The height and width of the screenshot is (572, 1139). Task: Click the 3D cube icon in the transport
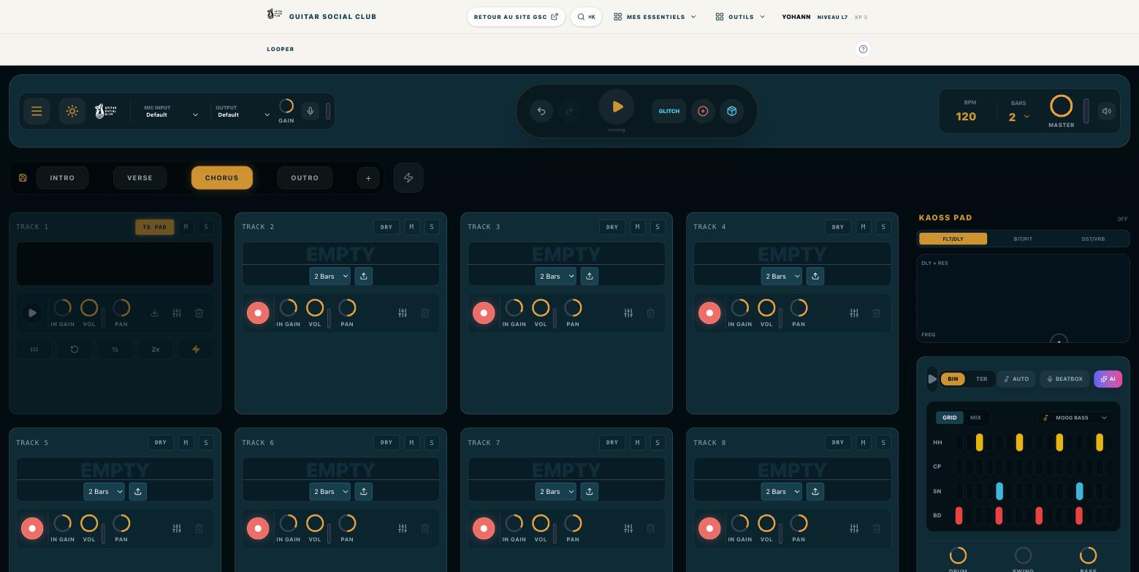pos(732,111)
